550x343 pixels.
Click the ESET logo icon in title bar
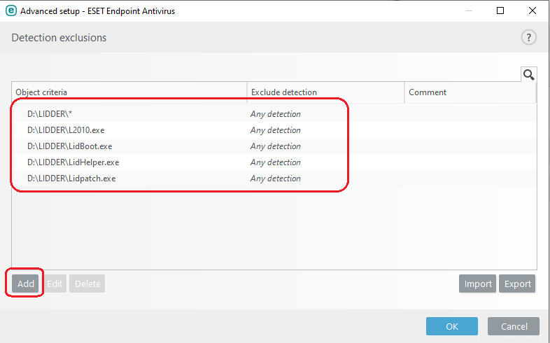click(x=11, y=11)
